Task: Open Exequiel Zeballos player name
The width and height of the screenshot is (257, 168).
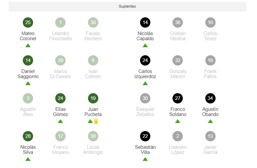Action: pyautogui.click(x=145, y=112)
